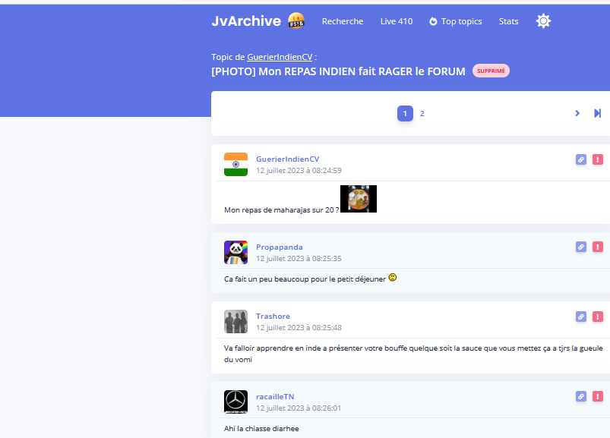Click the flame icon next to Top topics
Image resolution: width=610 pixels, height=438 pixels.
pos(433,21)
